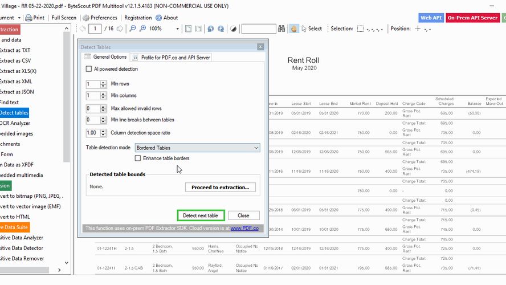506x285 pixels.
Task: Increase Column detection space ratio
Action: pos(103,131)
